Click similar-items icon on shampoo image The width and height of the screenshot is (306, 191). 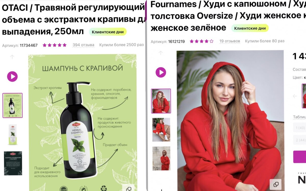click(x=129, y=189)
